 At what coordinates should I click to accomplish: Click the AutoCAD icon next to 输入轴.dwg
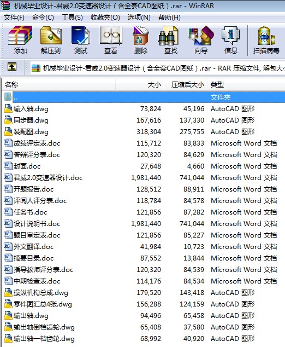tap(8, 108)
